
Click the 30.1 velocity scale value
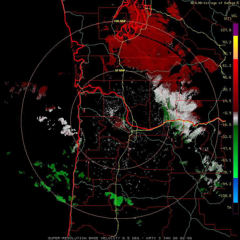(x=227, y=89)
